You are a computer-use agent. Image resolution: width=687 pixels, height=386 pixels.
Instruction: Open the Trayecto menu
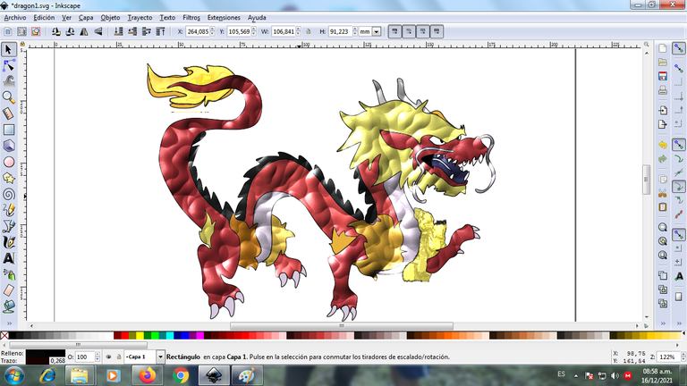click(140, 18)
